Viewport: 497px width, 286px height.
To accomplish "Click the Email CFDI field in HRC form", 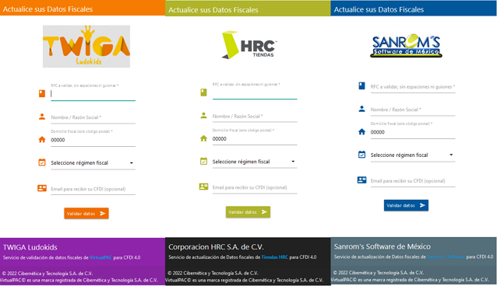I will (x=255, y=187).
